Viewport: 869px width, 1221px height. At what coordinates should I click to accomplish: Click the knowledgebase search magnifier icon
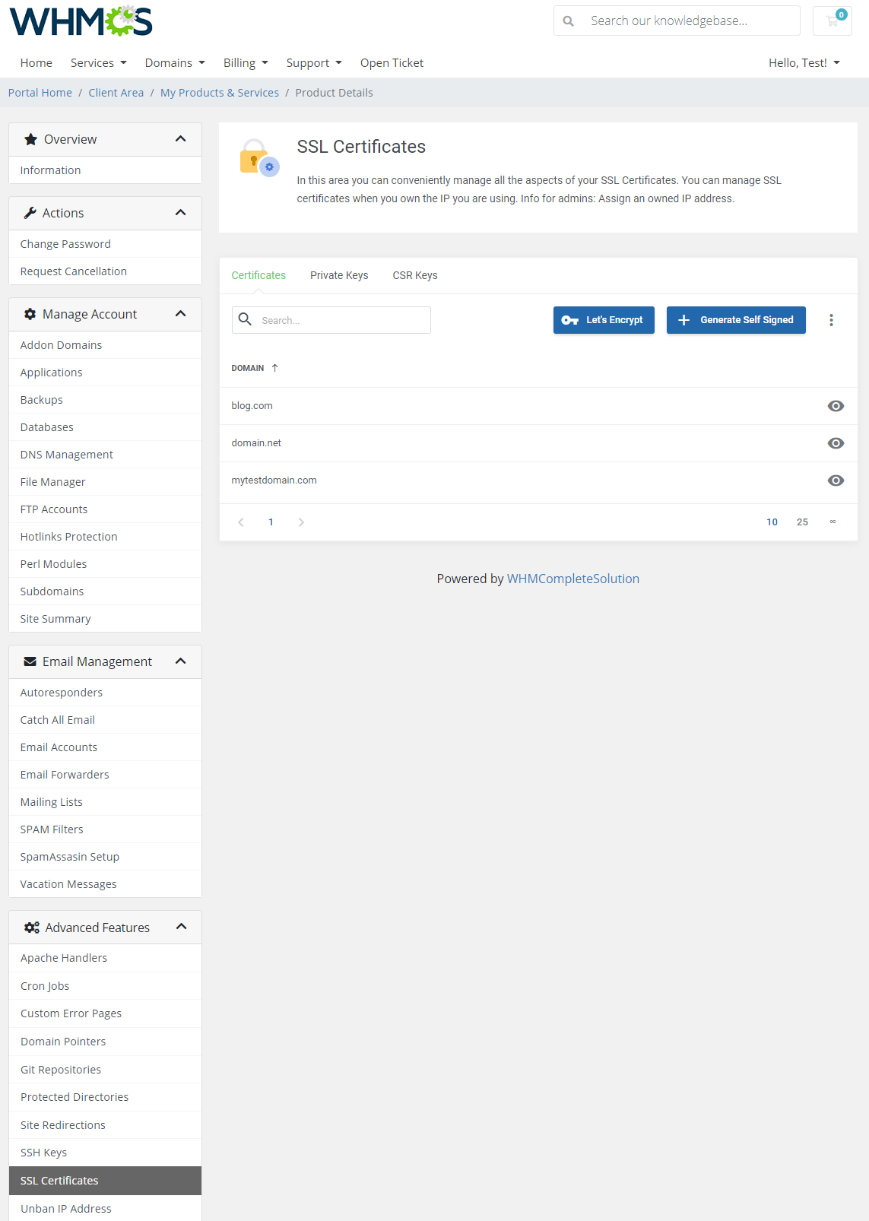pyautogui.click(x=568, y=21)
